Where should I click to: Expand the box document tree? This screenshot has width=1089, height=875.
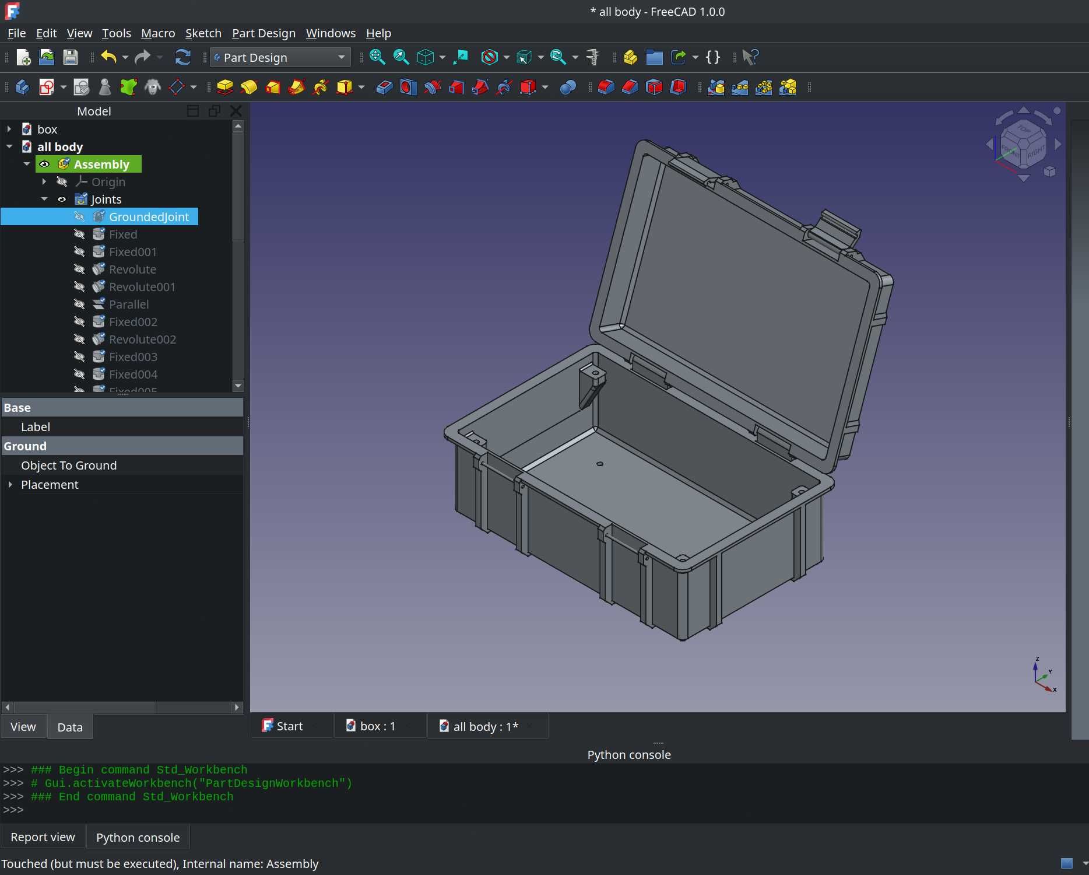point(9,129)
